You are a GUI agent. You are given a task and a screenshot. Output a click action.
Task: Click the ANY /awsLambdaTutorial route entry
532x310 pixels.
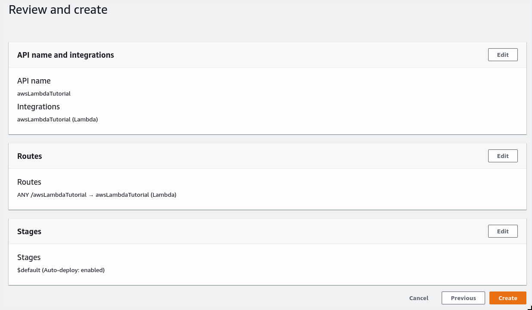tap(97, 195)
